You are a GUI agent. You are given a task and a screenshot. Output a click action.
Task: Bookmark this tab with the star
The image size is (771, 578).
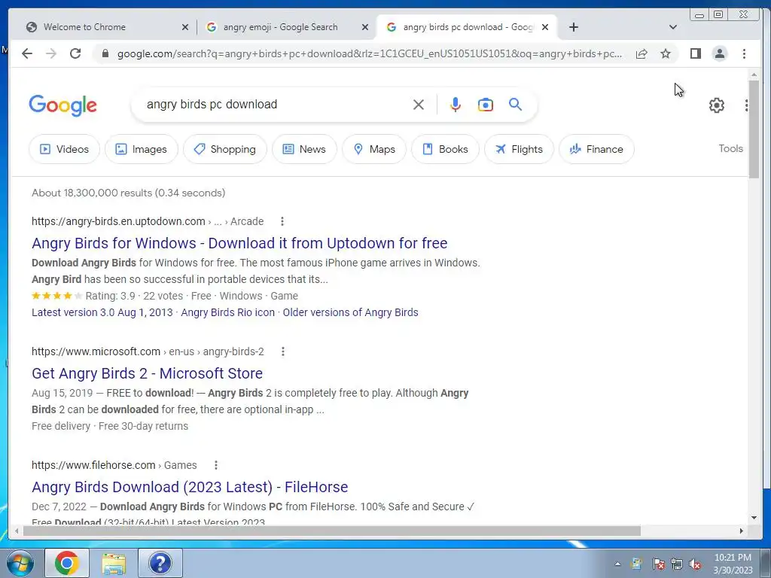point(666,53)
